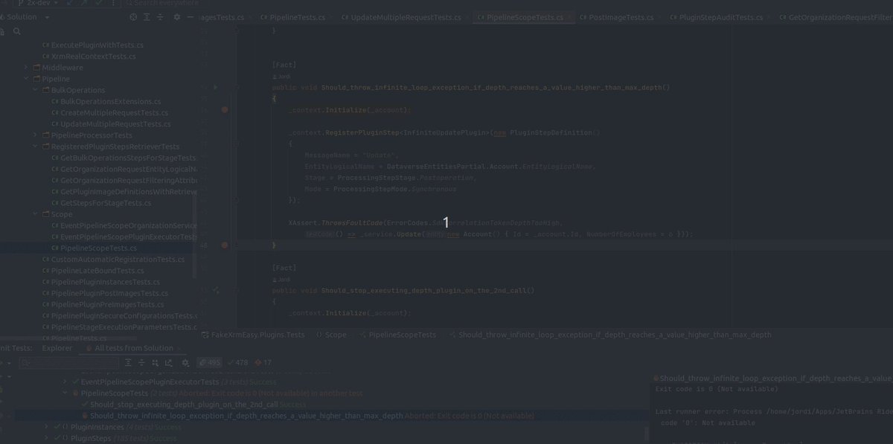Click the gutter test status icon beside Should_stop_executing_depth_plugin method
This screenshot has height=444, width=893.
pos(216,290)
